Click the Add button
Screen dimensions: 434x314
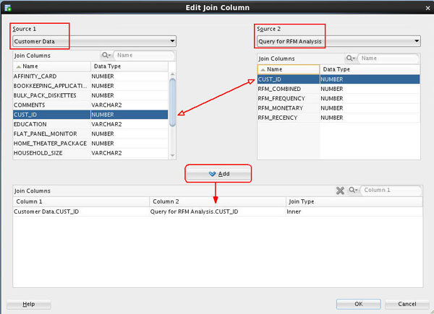coord(218,174)
